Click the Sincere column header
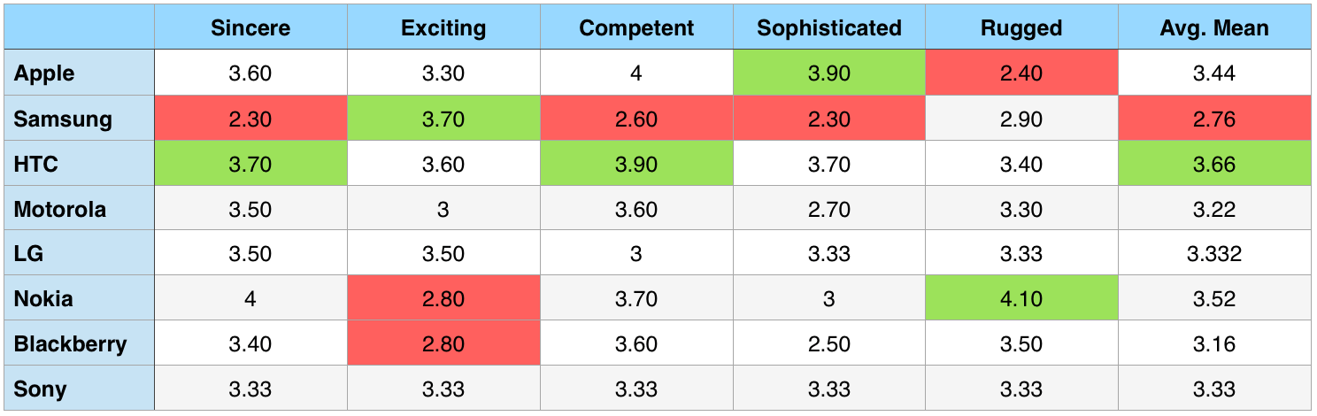 [250, 28]
